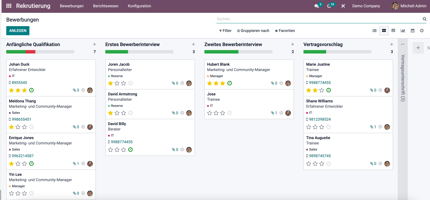
Task: Click responsible avatar on Tina Augustie card
Action: [x=387, y=163]
